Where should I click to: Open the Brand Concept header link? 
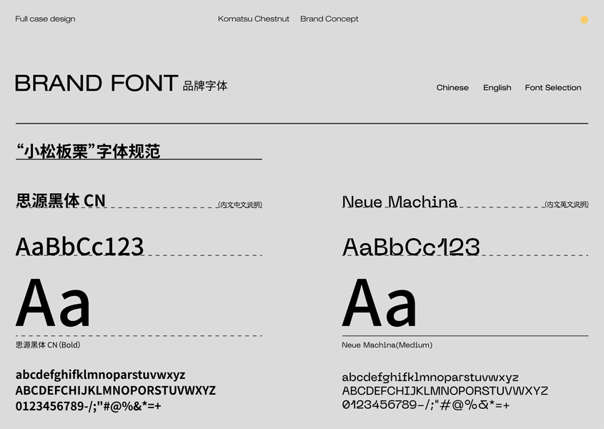coord(330,19)
